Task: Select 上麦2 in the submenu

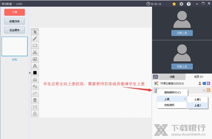Action: 198,106
